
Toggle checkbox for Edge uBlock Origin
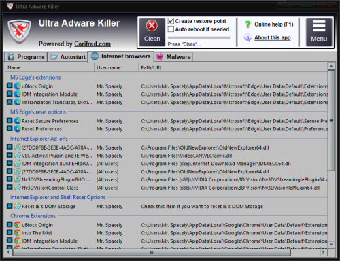(10, 86)
